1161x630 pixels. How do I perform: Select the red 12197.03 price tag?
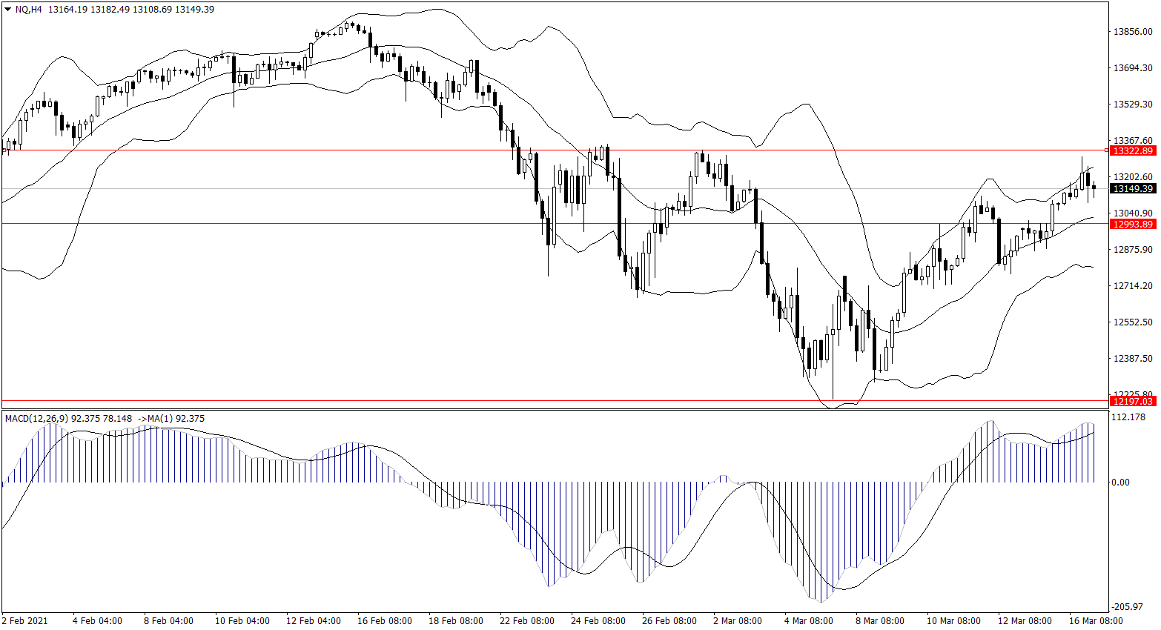(1132, 401)
